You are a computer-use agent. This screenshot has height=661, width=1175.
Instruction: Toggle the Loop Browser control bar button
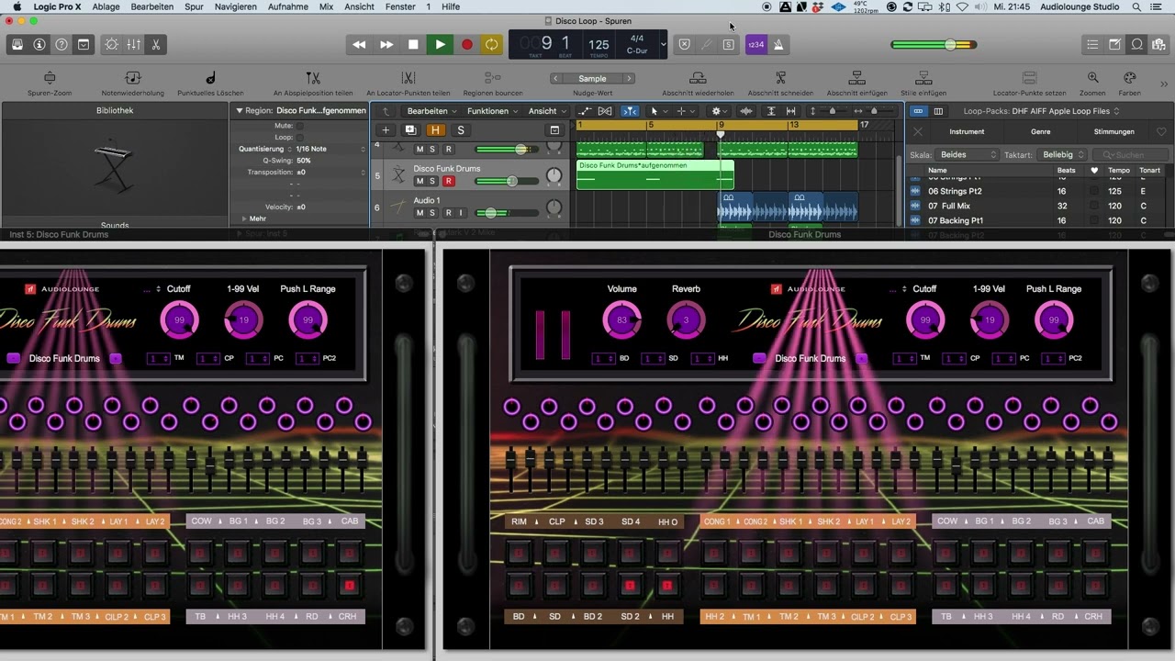[x=1136, y=44]
